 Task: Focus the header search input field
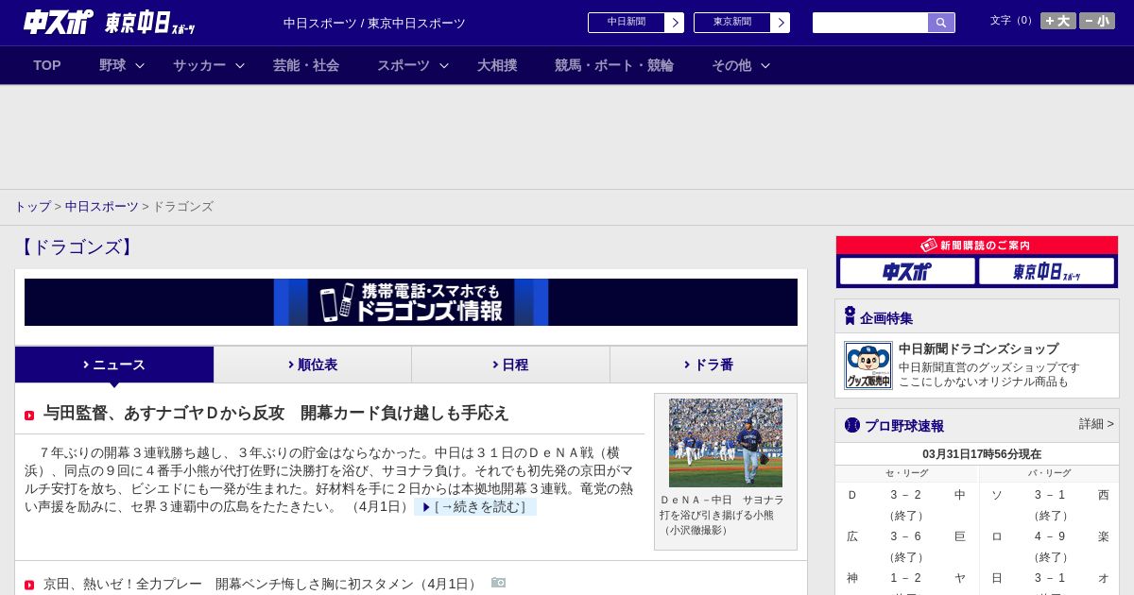point(870,23)
